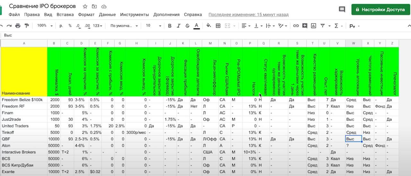The image size is (411, 176).
Task: Open the text color picker (A)
Action: [x=197, y=26]
